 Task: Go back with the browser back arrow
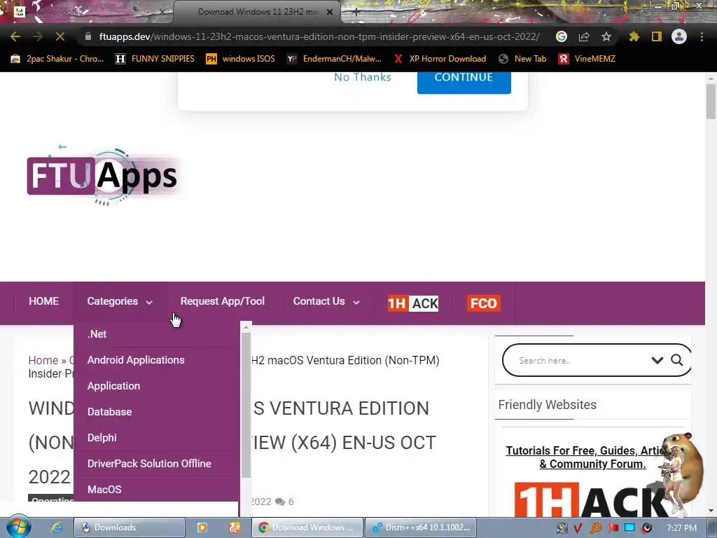[15, 36]
